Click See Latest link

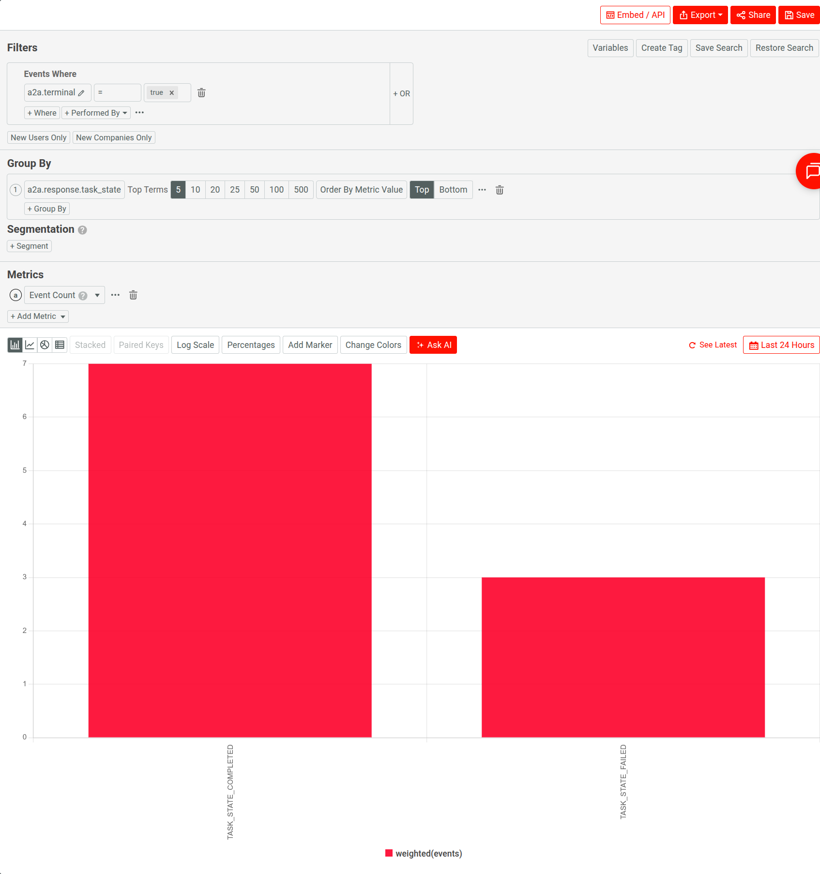click(x=713, y=345)
